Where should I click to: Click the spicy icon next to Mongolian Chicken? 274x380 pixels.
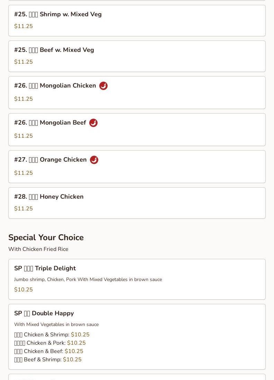tap(103, 86)
